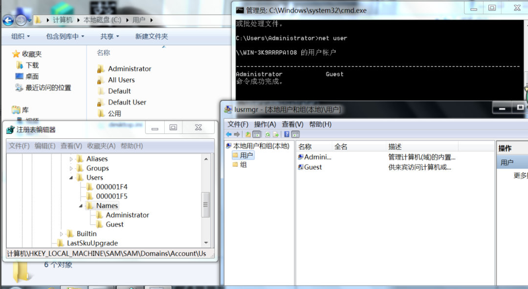Select the 组 folder in lusrmgr tree

(x=243, y=165)
